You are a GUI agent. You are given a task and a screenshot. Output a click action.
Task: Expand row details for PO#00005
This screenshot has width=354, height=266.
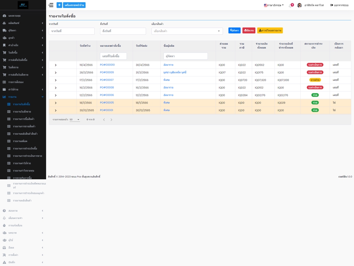click(x=56, y=103)
